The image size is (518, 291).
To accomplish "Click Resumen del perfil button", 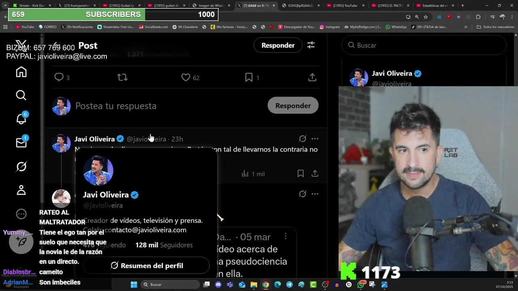I will [x=146, y=266].
